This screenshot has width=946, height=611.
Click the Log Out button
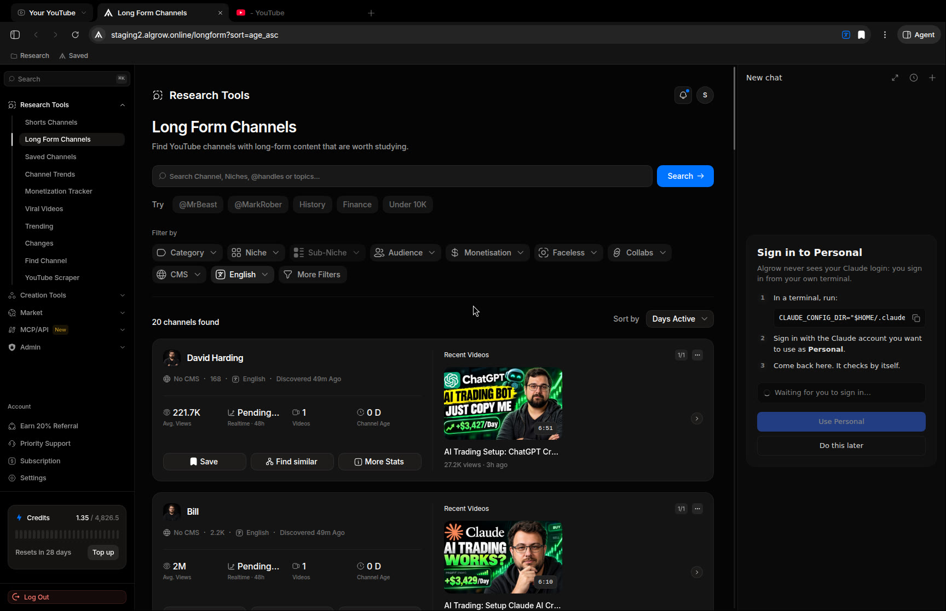click(x=67, y=597)
